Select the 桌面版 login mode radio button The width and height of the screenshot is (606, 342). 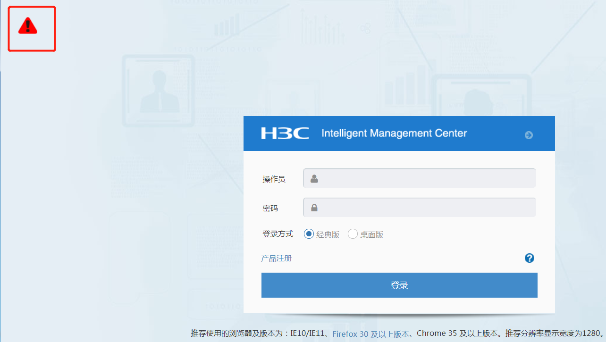click(x=353, y=234)
